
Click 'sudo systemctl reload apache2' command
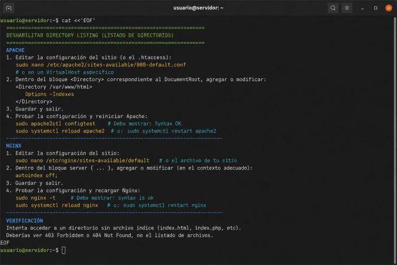pyautogui.click(x=60, y=131)
